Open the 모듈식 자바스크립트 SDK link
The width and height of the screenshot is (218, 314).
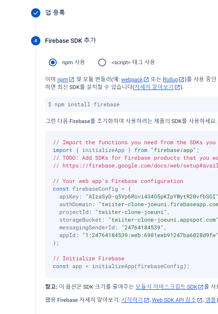[166, 287]
